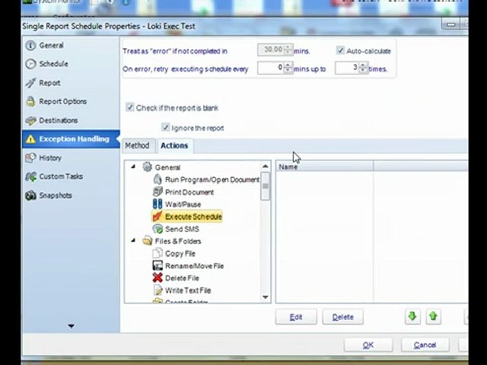
Task: Move task down with green down arrow
Action: 412,316
